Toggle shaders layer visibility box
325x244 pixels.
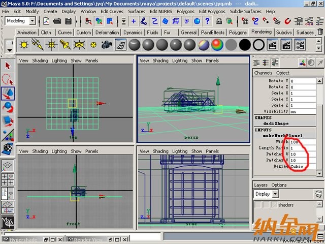point(258,205)
